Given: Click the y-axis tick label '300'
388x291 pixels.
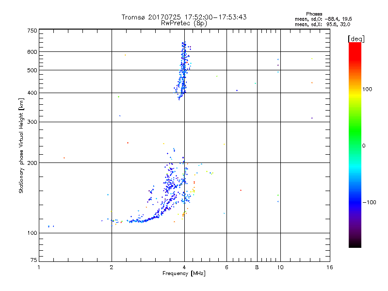Looking at the screenshot, I should [x=32, y=122].
